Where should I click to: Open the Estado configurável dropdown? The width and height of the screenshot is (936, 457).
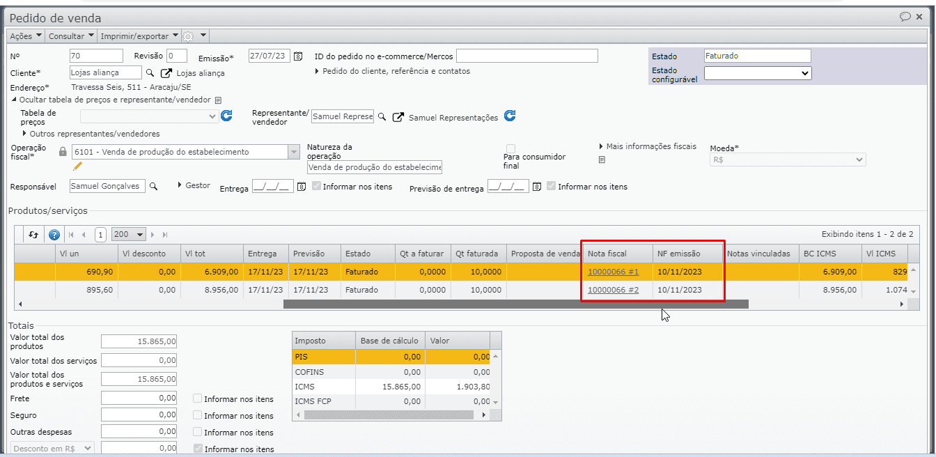tap(758, 73)
